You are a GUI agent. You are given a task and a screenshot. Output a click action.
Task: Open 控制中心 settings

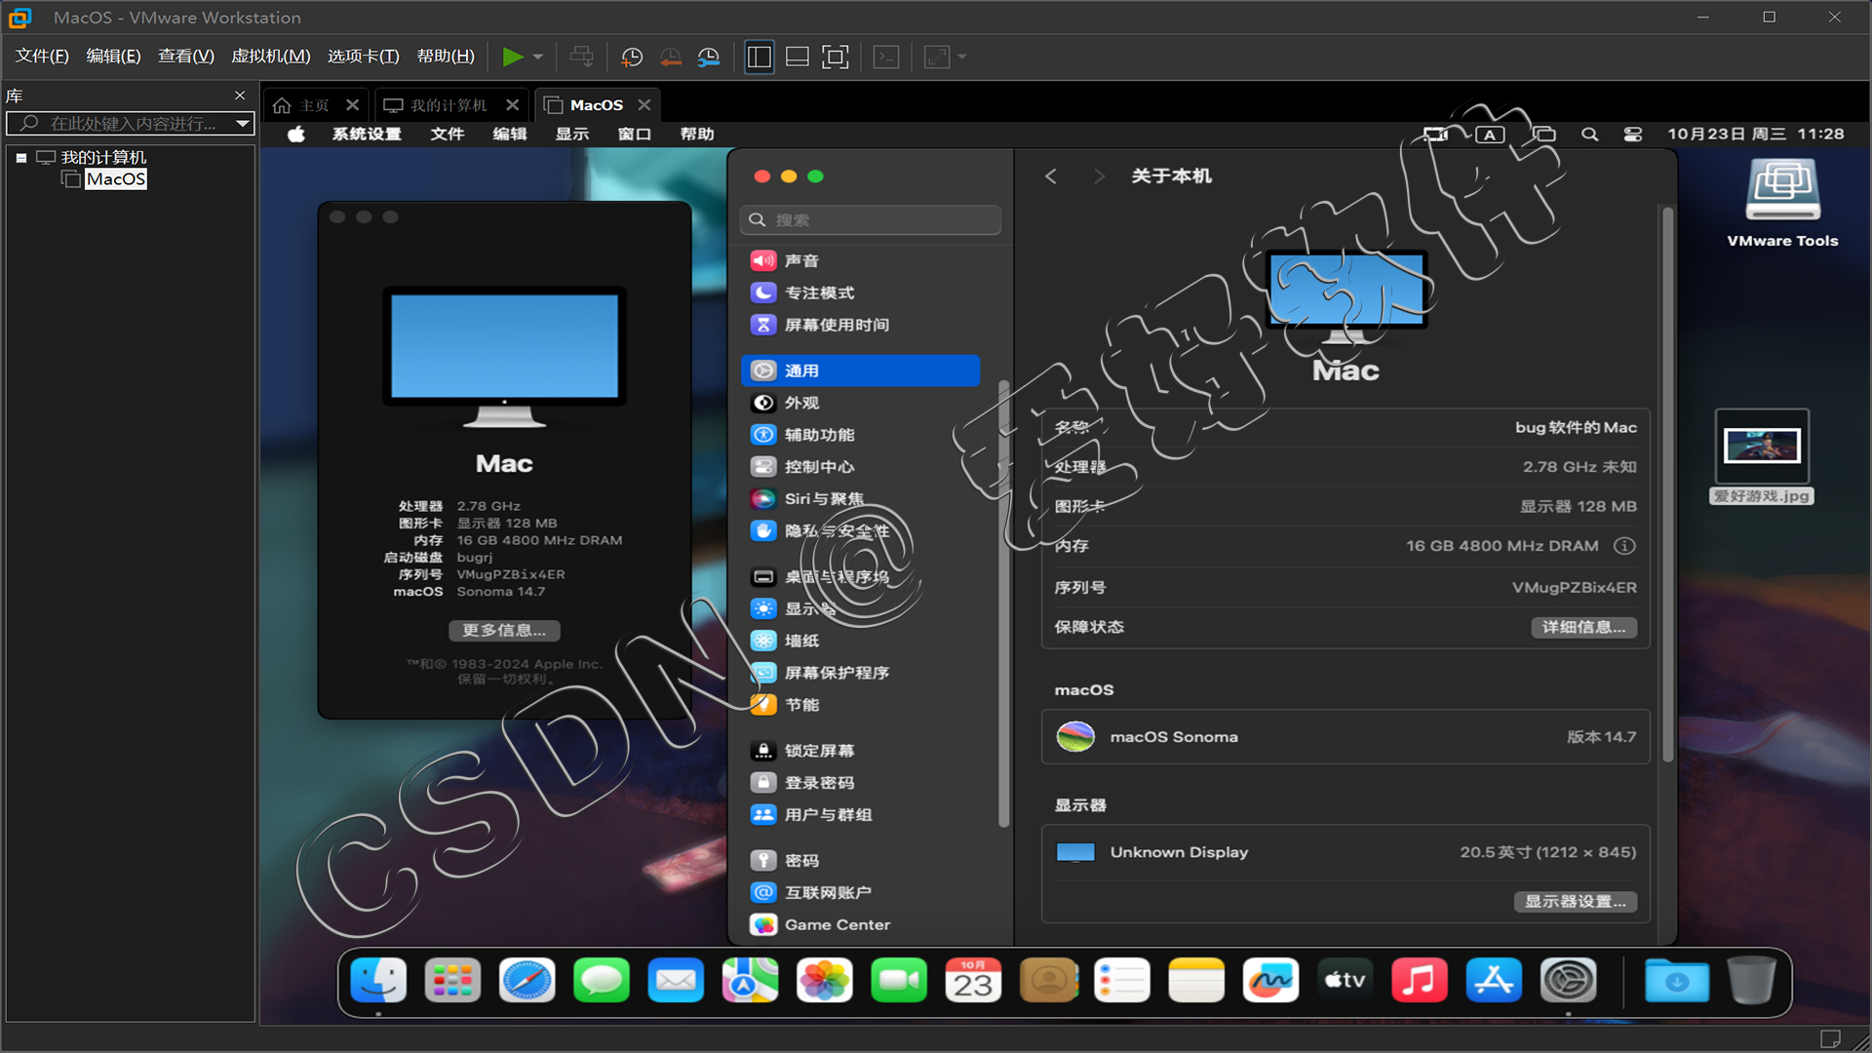[x=860, y=468]
